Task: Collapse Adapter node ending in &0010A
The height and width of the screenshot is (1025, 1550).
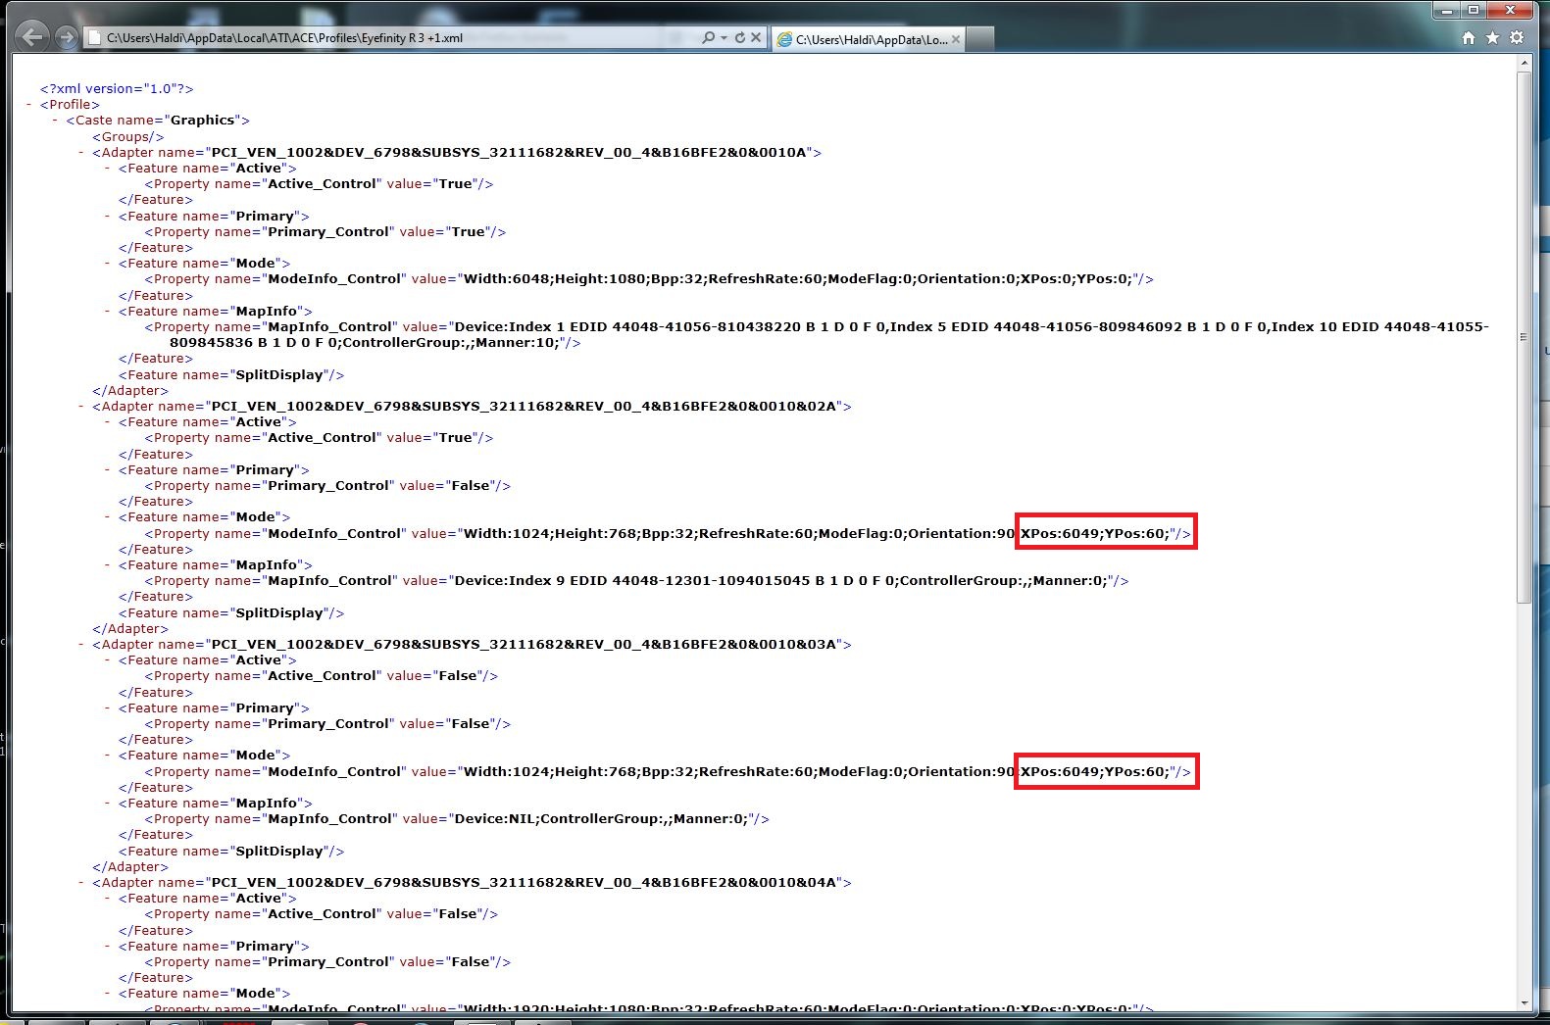Action: [81, 152]
